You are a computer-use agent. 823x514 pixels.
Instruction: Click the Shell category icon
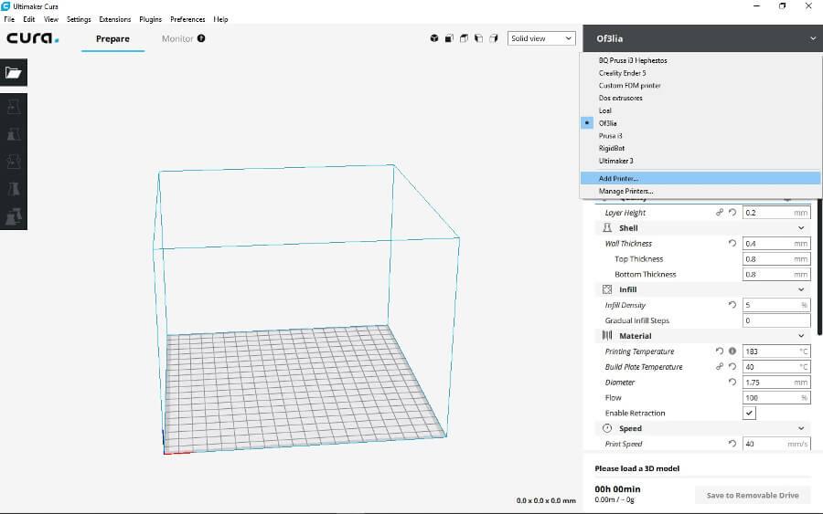[607, 227]
